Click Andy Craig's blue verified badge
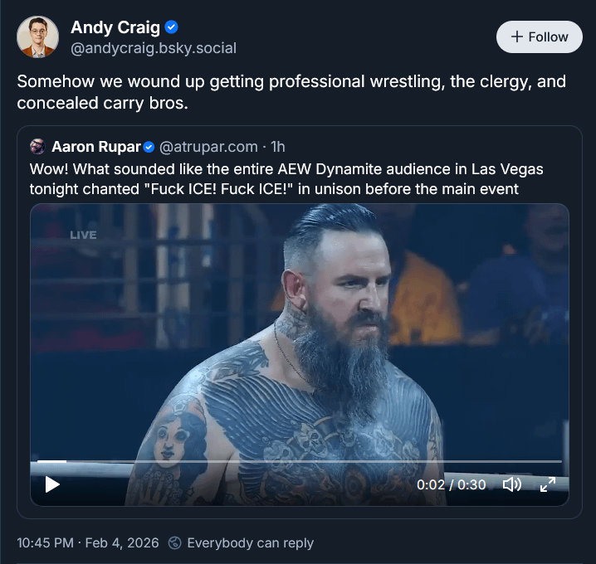Screen dimensions: 596x564 (x=172, y=27)
